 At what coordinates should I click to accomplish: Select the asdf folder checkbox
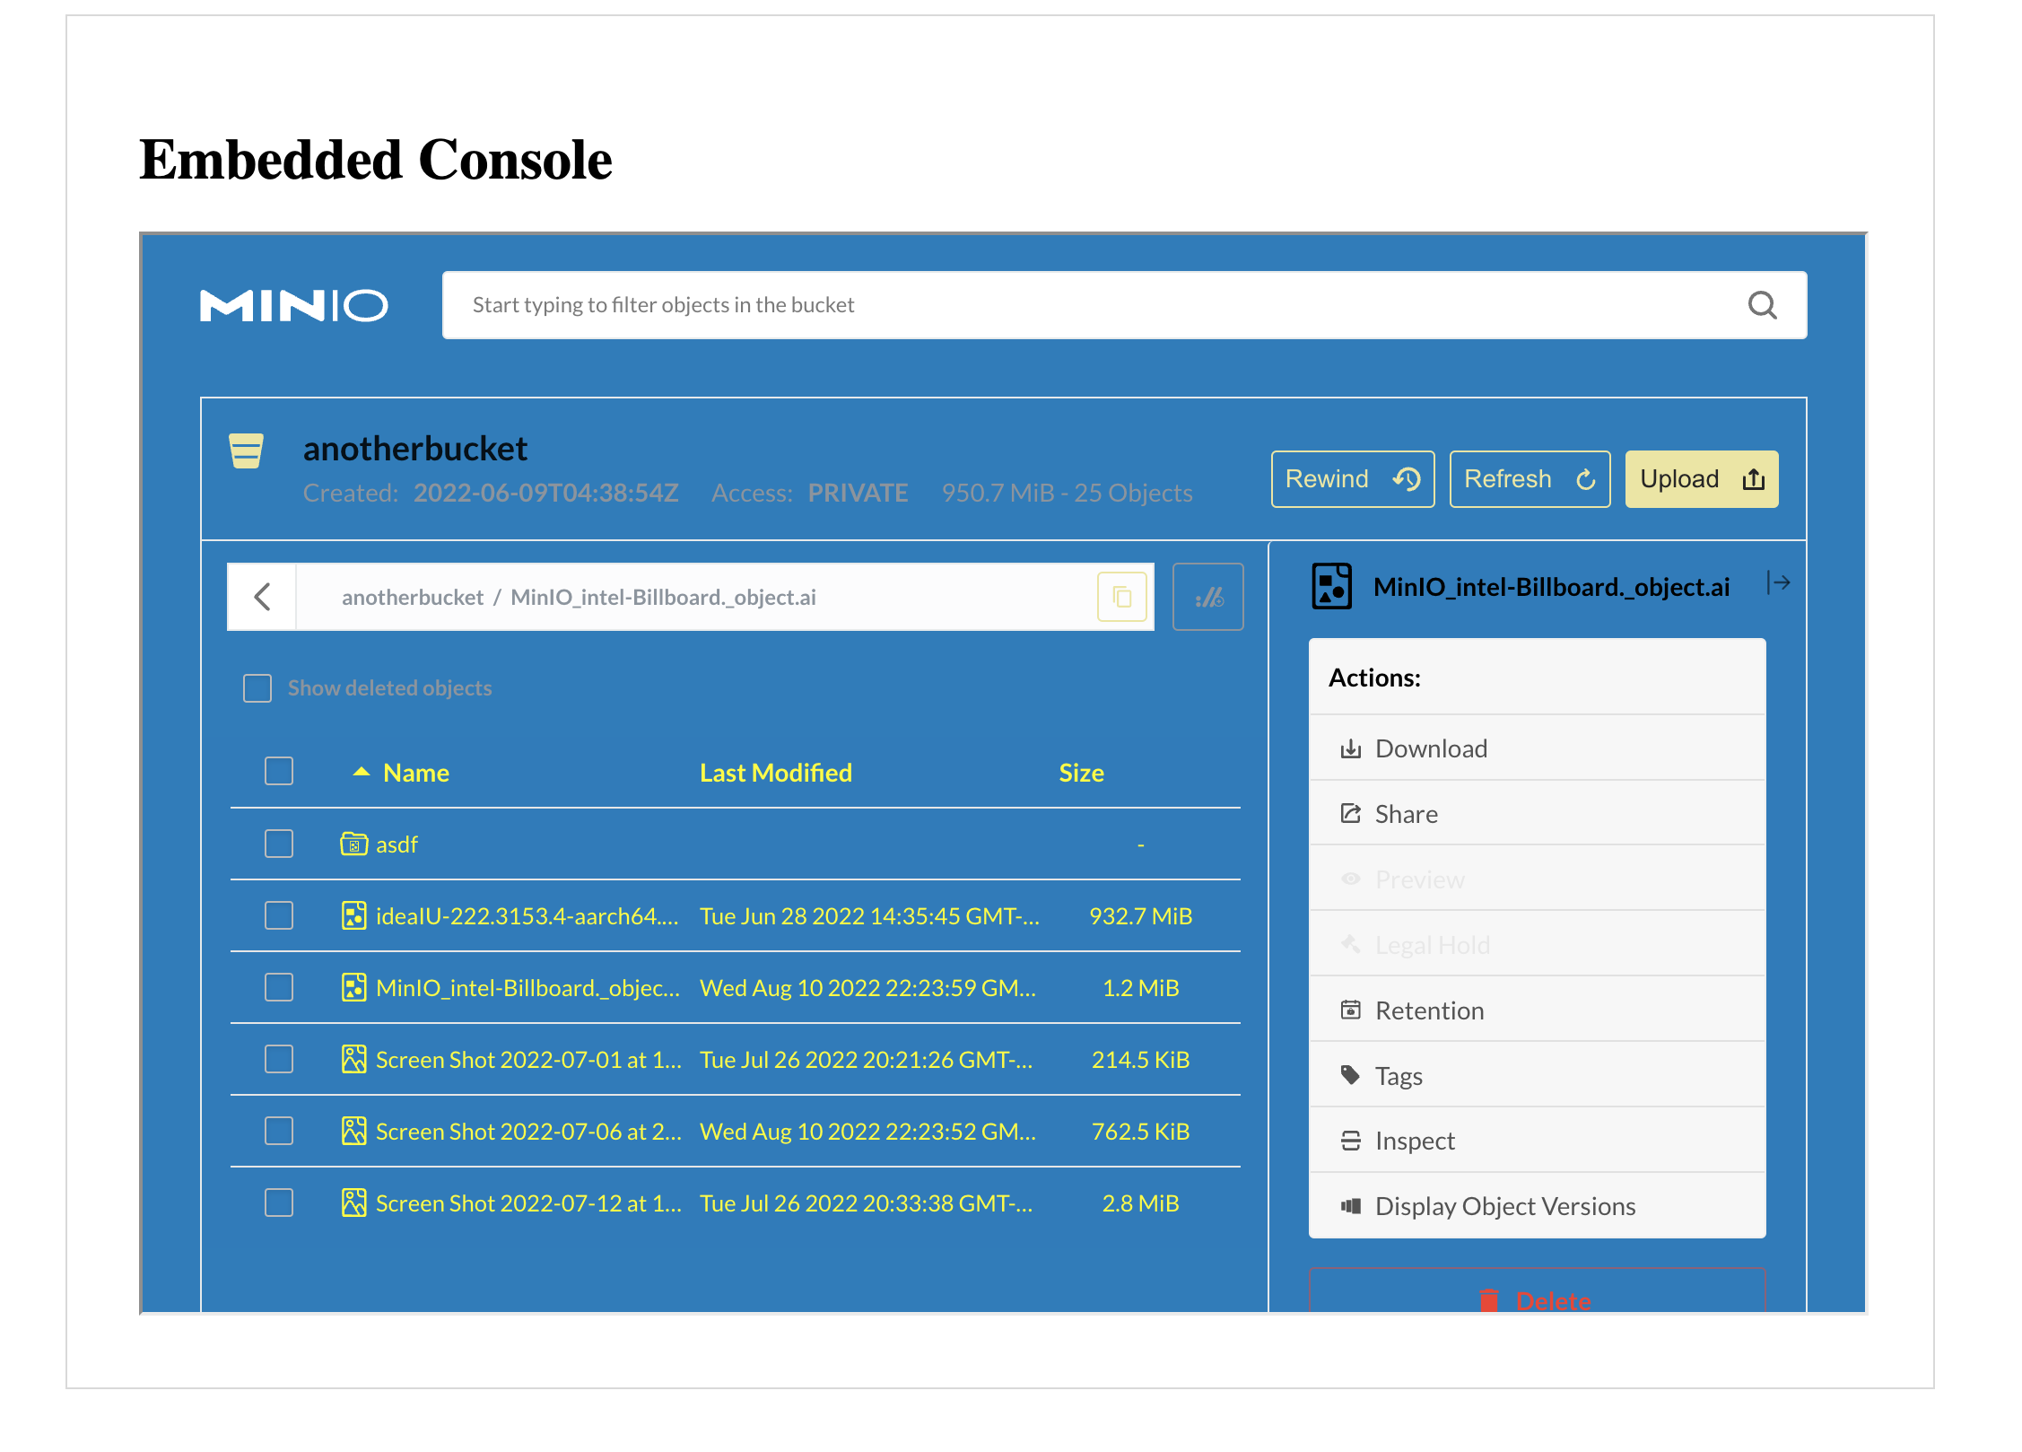[279, 844]
